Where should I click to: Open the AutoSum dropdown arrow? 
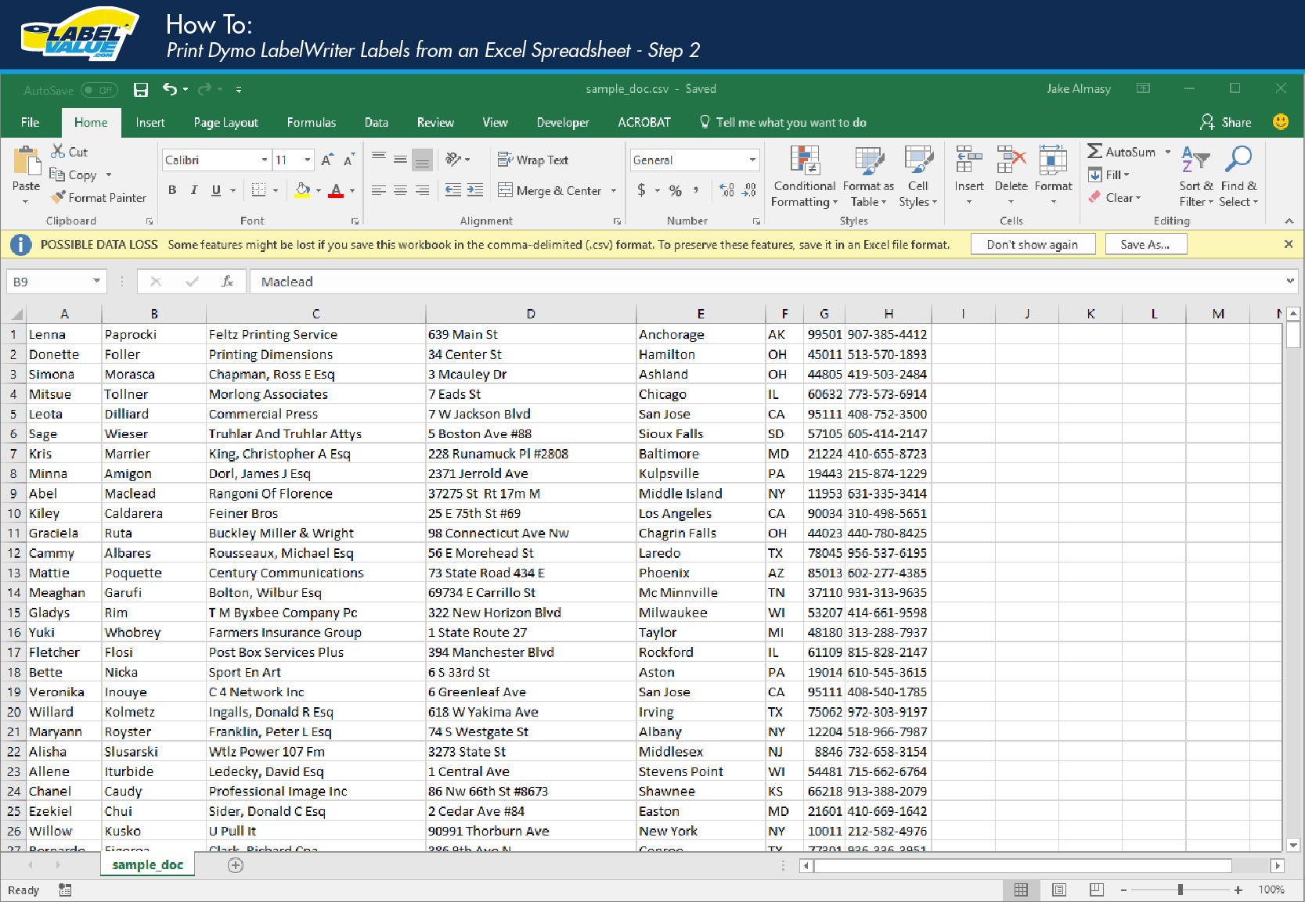click(x=1168, y=152)
